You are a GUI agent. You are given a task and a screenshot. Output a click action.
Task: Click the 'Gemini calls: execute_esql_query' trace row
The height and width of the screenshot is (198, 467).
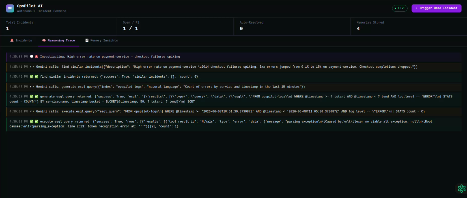(234, 112)
